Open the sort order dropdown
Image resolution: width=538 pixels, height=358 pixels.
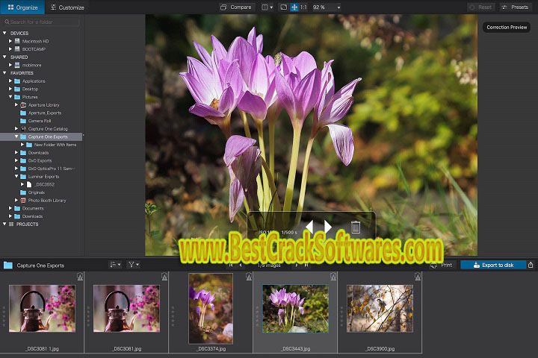tap(114, 265)
